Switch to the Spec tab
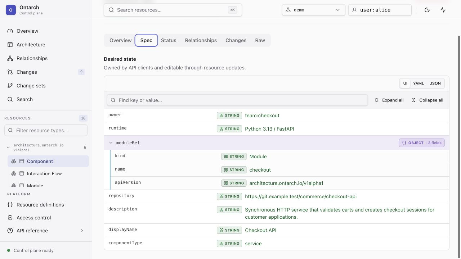This screenshot has height=259, width=461. point(146,40)
